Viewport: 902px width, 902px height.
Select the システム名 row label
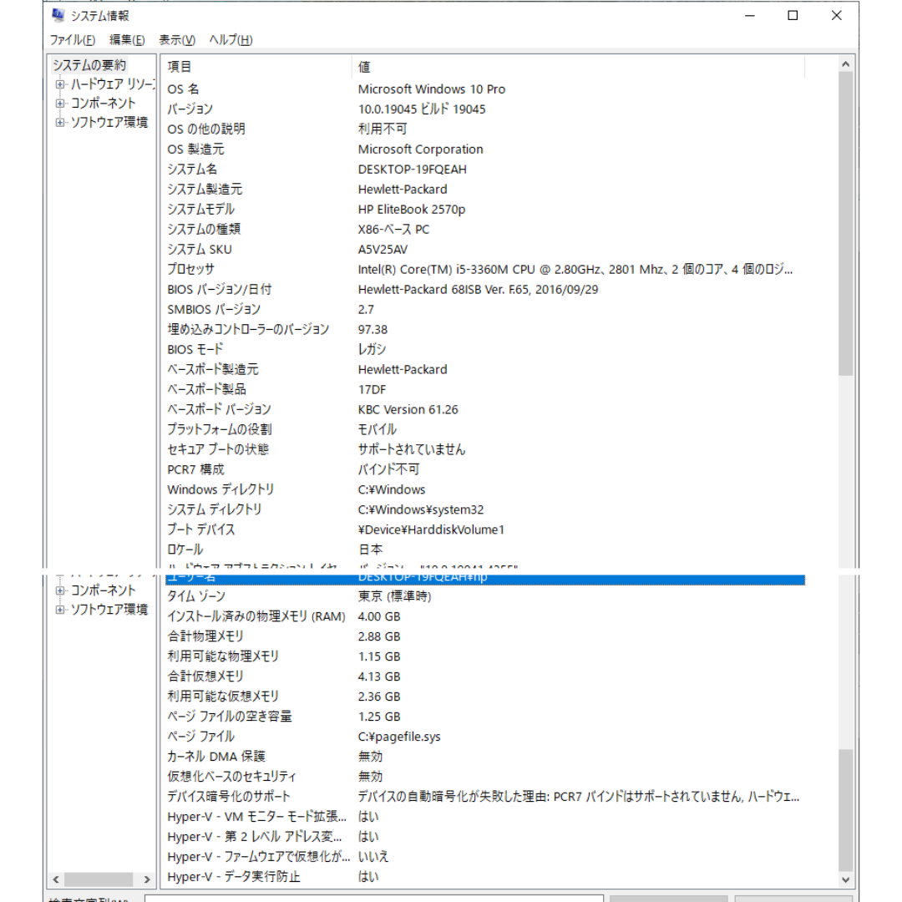tap(192, 169)
